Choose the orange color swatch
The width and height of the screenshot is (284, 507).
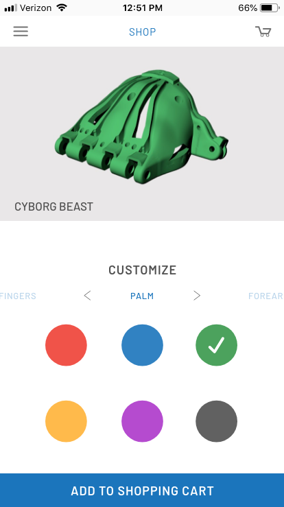[66, 421]
